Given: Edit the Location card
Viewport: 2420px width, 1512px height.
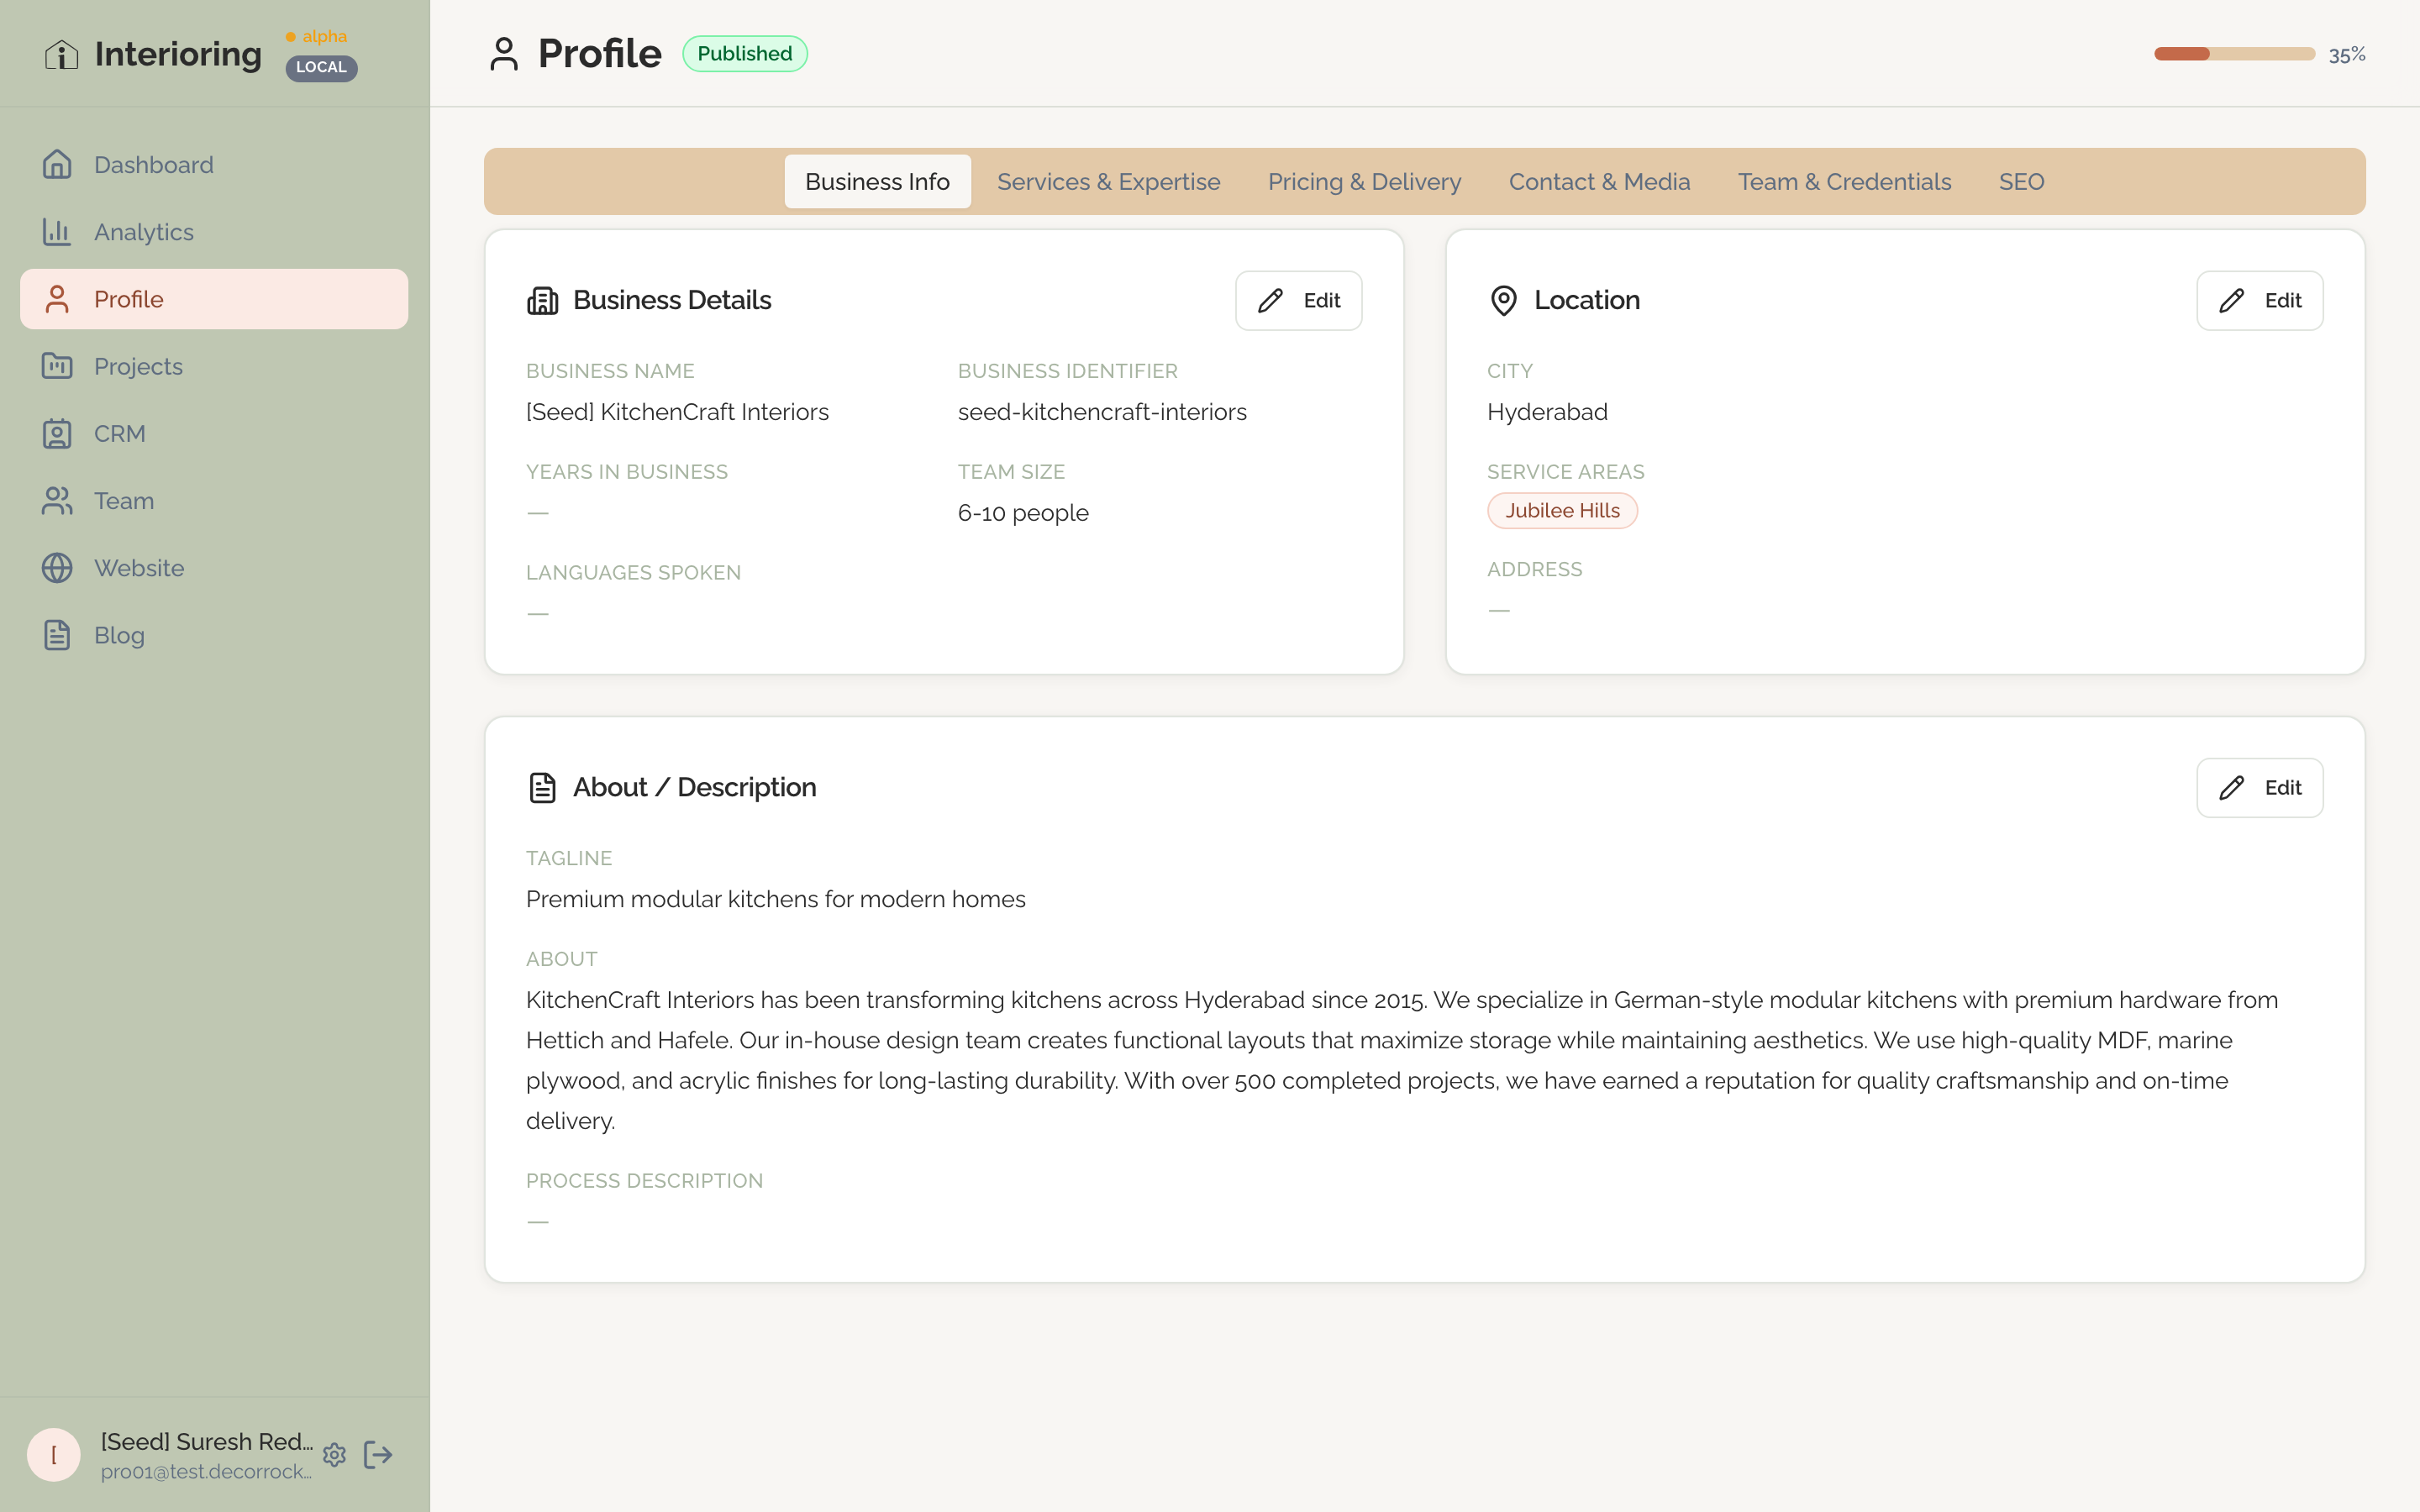Looking at the screenshot, I should (x=2259, y=300).
